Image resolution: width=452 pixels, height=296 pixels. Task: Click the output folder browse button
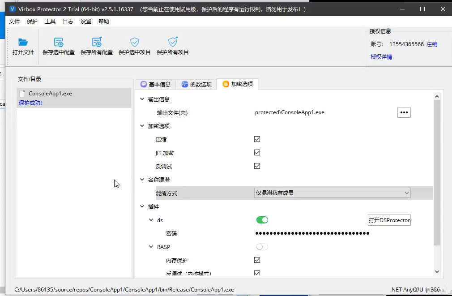[404, 112]
